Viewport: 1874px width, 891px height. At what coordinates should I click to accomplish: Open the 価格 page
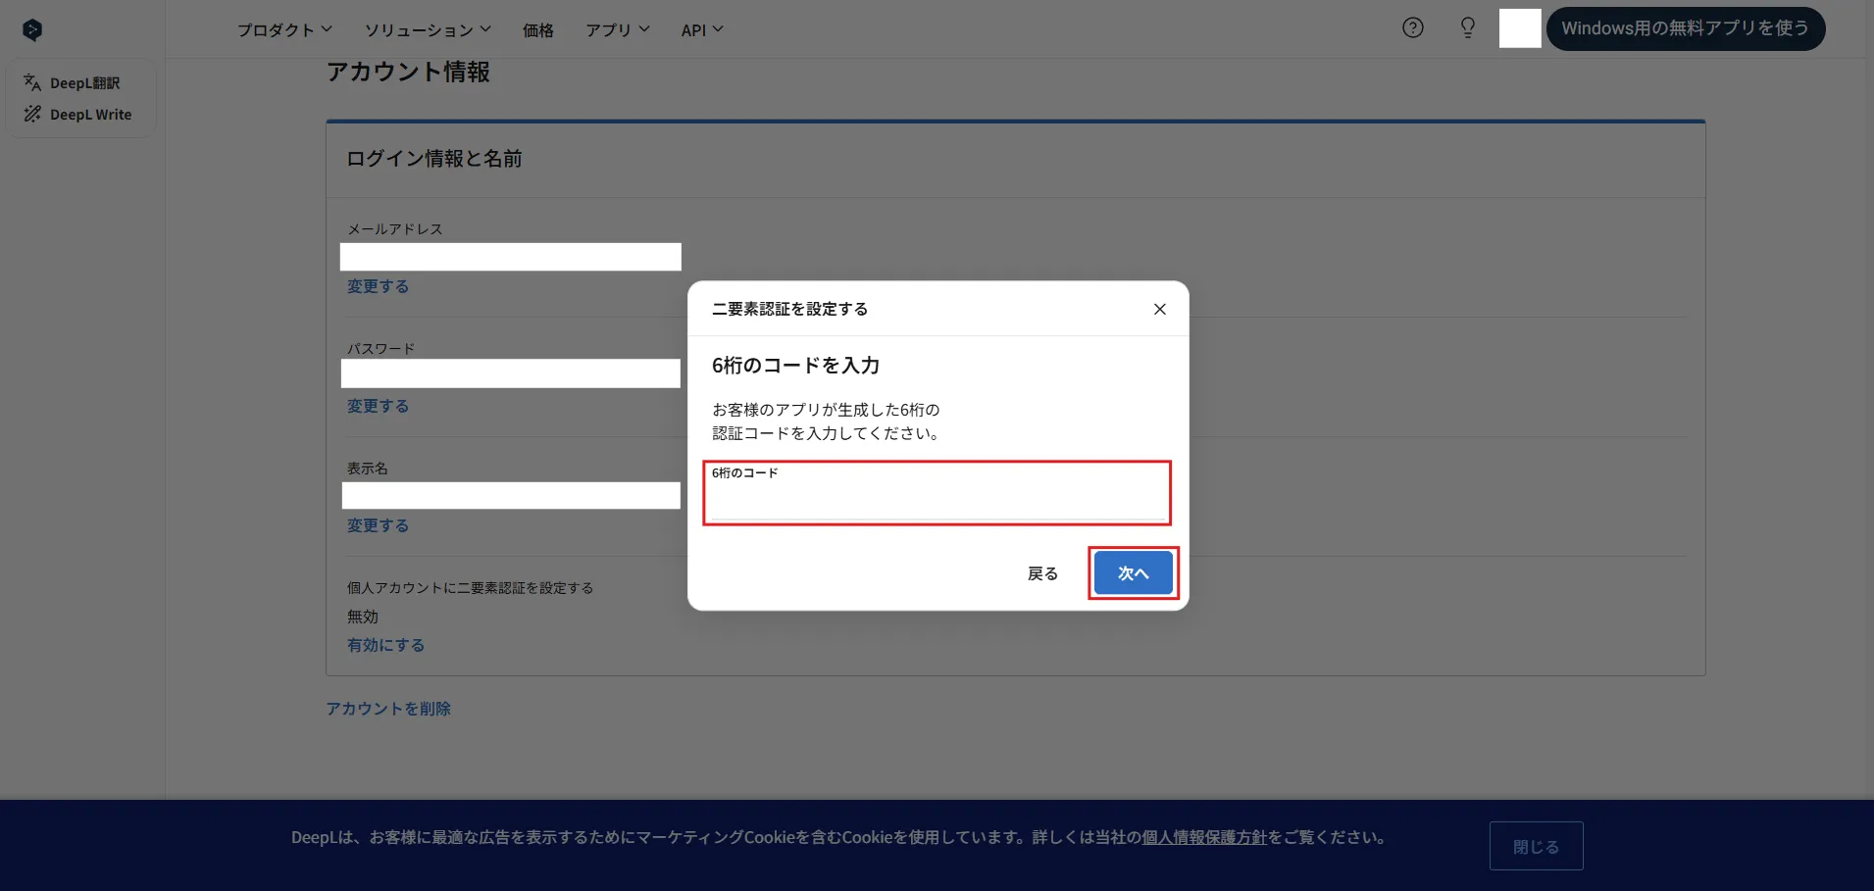538,29
